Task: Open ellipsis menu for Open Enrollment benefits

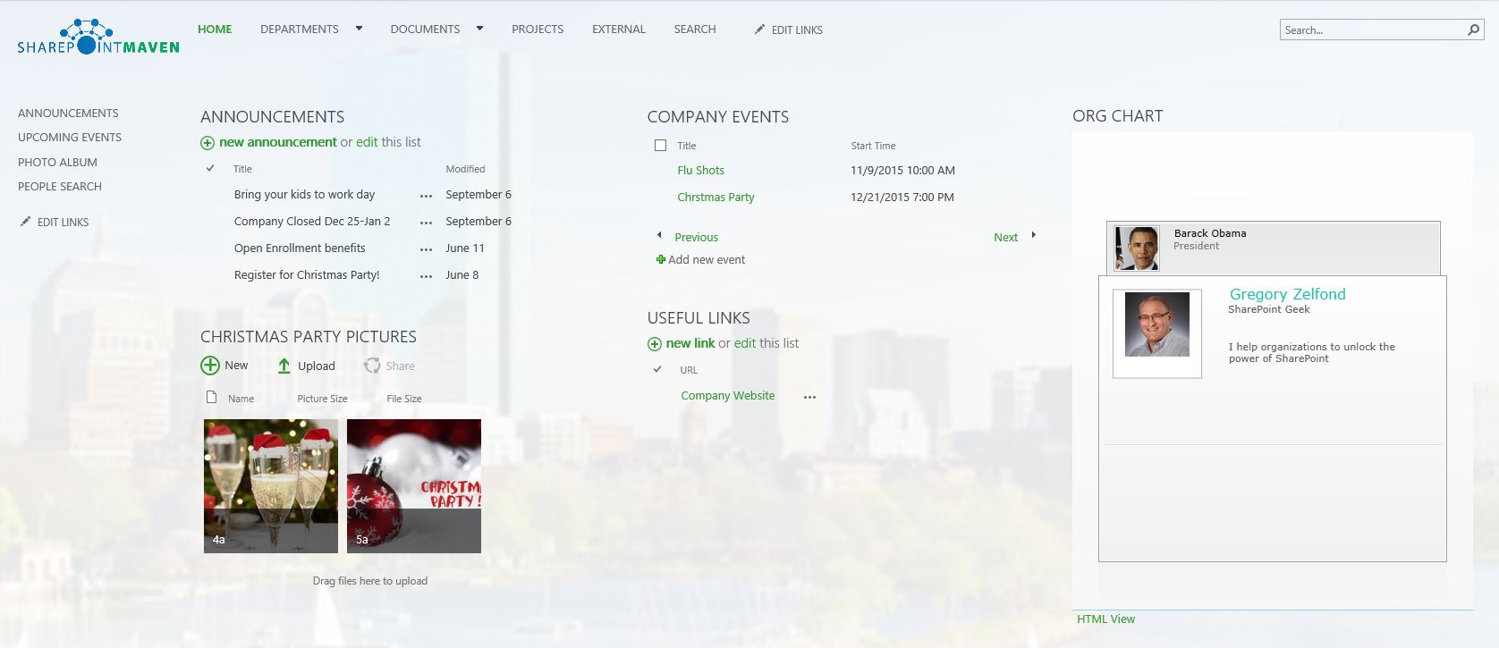Action: tap(427, 249)
